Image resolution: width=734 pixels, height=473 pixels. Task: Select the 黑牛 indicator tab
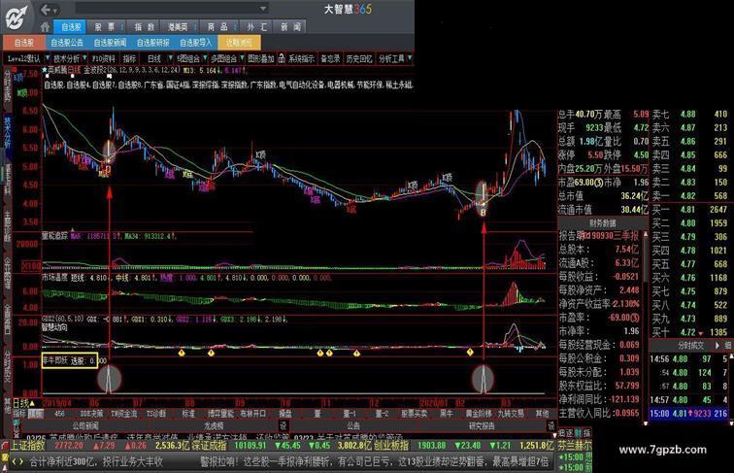click(446, 414)
